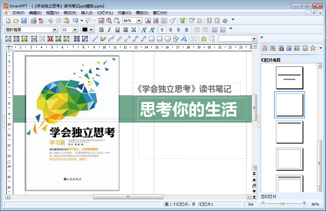Screen dimensions: 326x211
Task: Click the format painter brush icon
Action: [173, 21]
